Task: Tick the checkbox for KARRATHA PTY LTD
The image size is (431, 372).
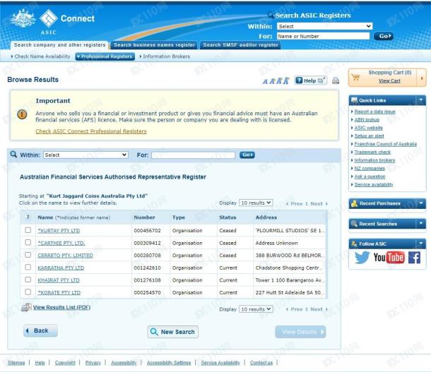Action: point(28,267)
